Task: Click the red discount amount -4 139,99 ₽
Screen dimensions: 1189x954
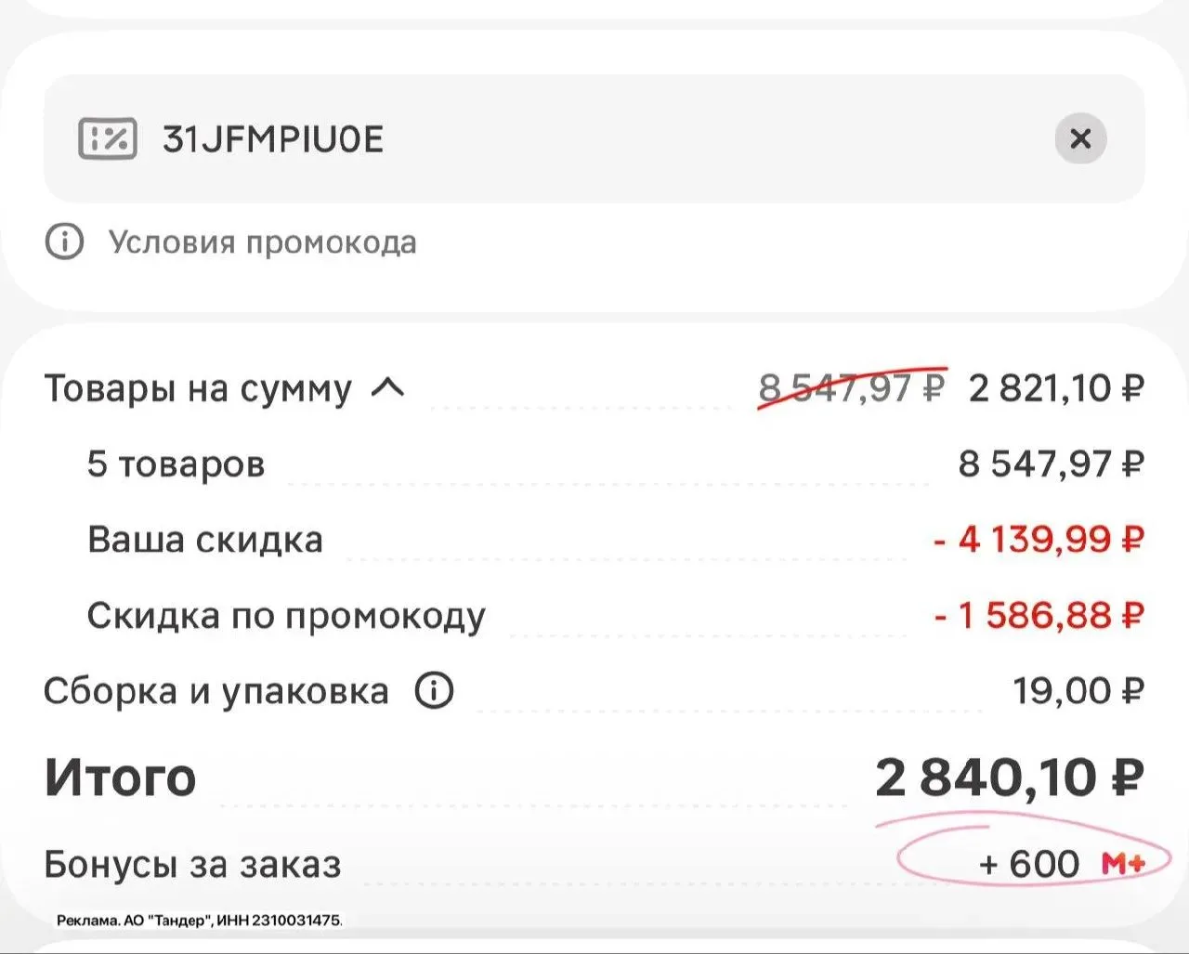Action: point(1039,540)
